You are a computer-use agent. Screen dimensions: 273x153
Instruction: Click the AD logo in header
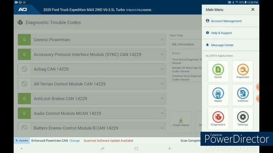pyautogui.click(x=23, y=9)
